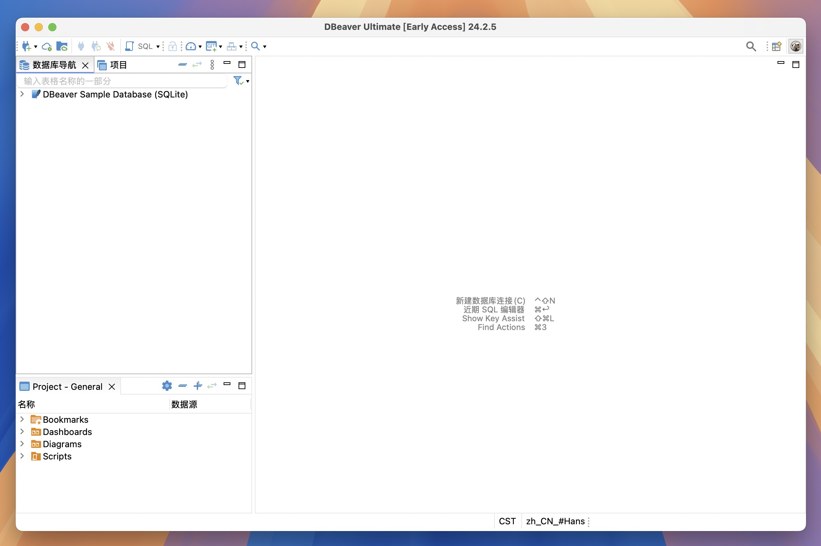Click the connect plug icon
The image size is (821, 546).
click(x=81, y=46)
